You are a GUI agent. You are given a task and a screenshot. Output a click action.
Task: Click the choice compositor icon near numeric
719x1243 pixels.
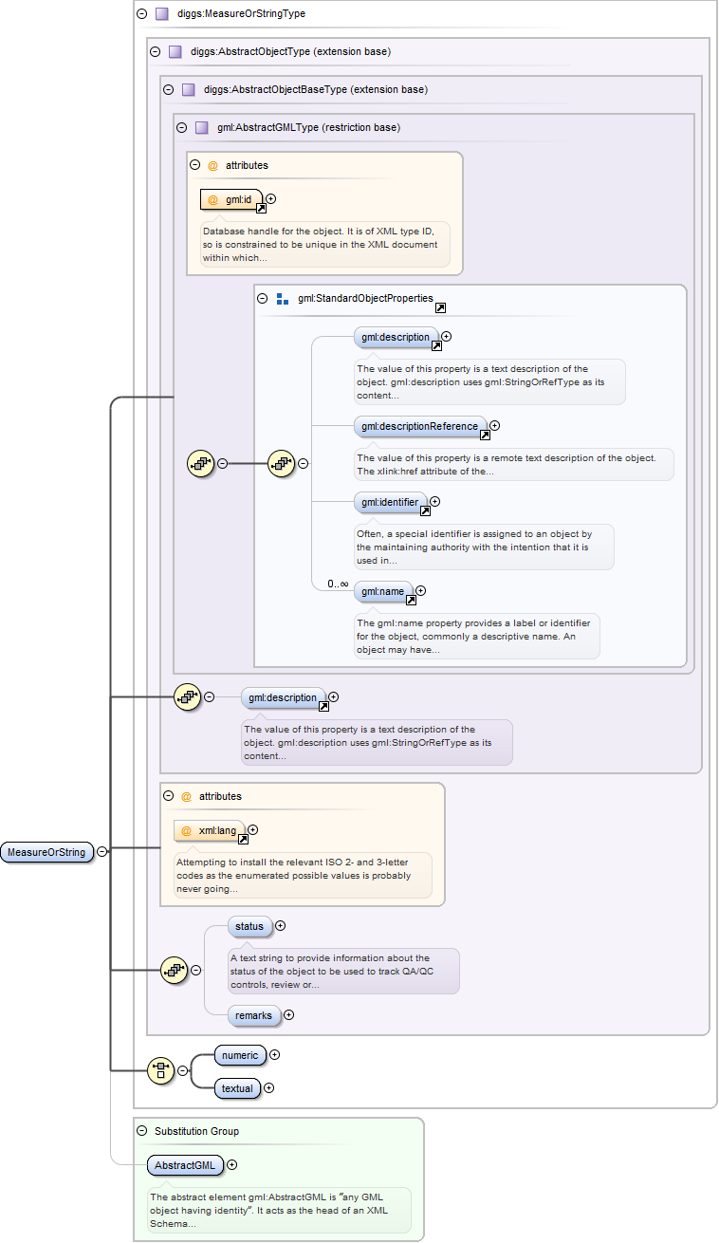[160, 1071]
